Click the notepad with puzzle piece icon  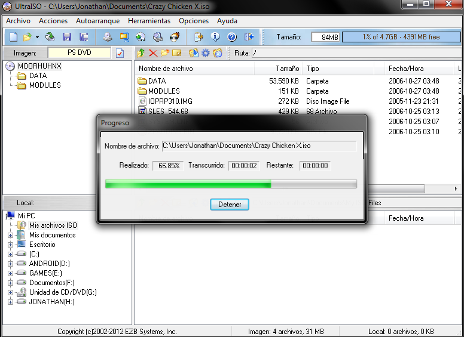tap(199, 37)
